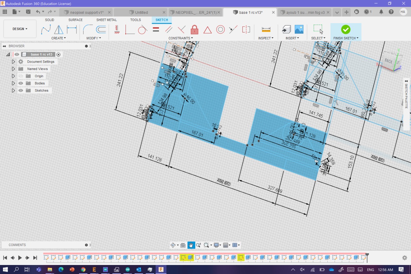Toggle the activate radio button on base 1 rc v13
Screen dimensions: 411x274
click(58, 55)
